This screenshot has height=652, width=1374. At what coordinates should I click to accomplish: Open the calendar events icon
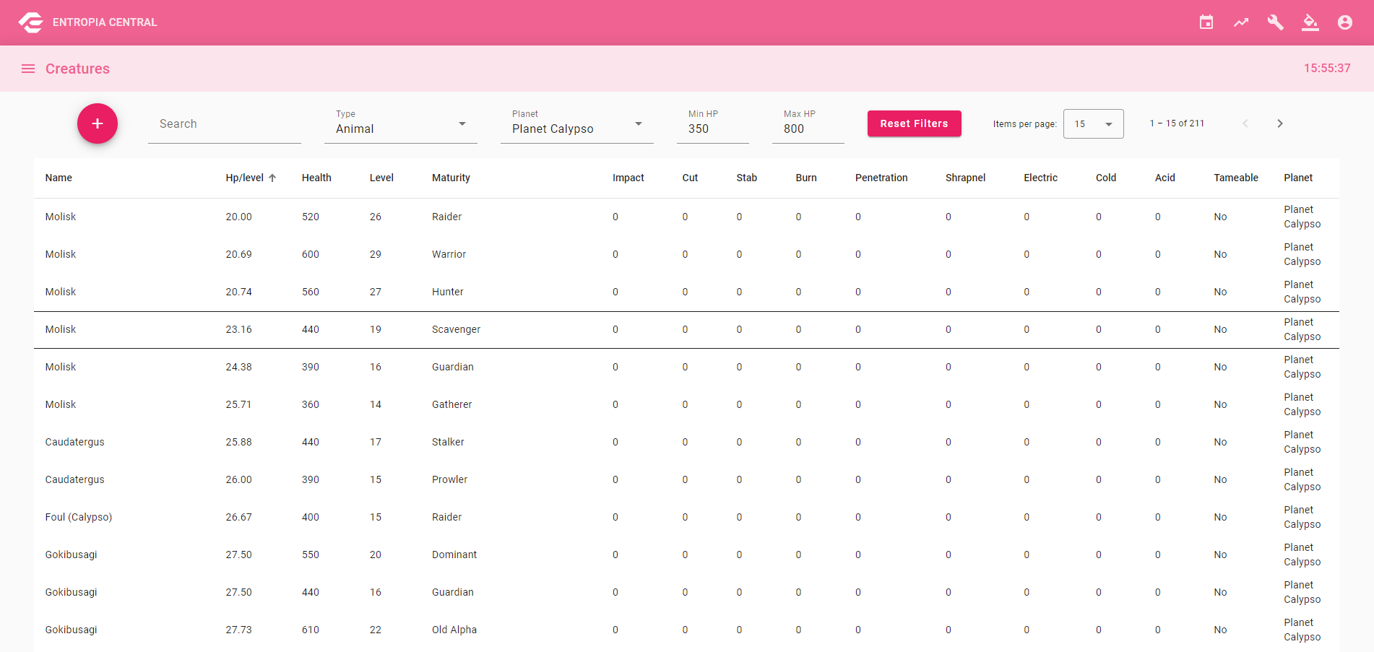[x=1206, y=22]
